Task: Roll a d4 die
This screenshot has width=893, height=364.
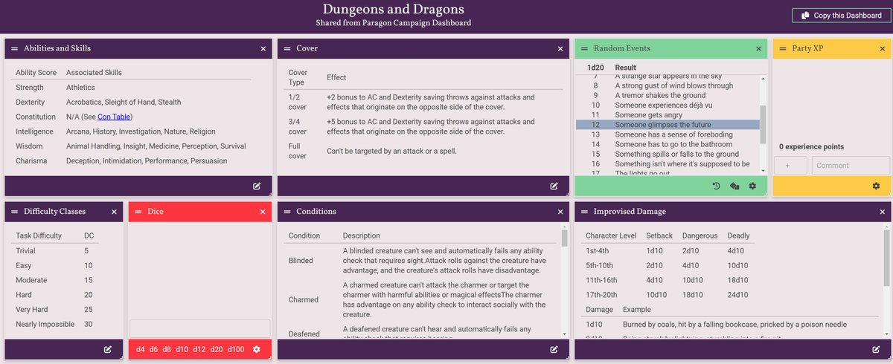Action: point(140,349)
